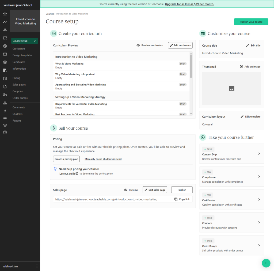
Task: Open the settings gear icon
Action: (5, 62)
